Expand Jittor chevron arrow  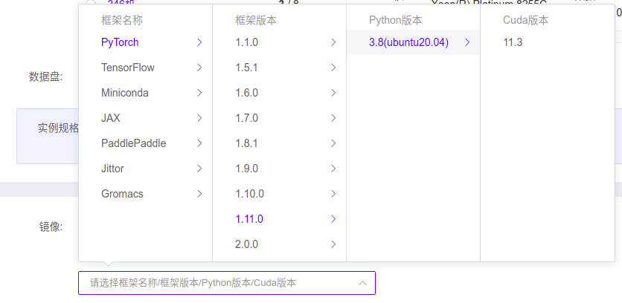tap(199, 169)
